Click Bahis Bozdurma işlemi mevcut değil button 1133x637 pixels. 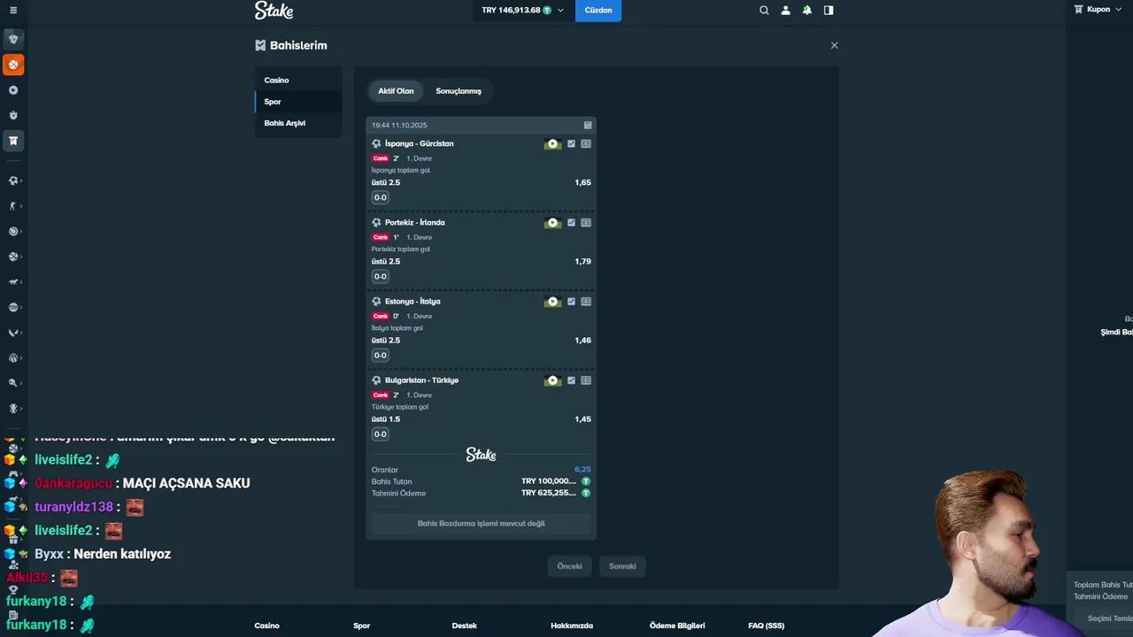click(481, 524)
